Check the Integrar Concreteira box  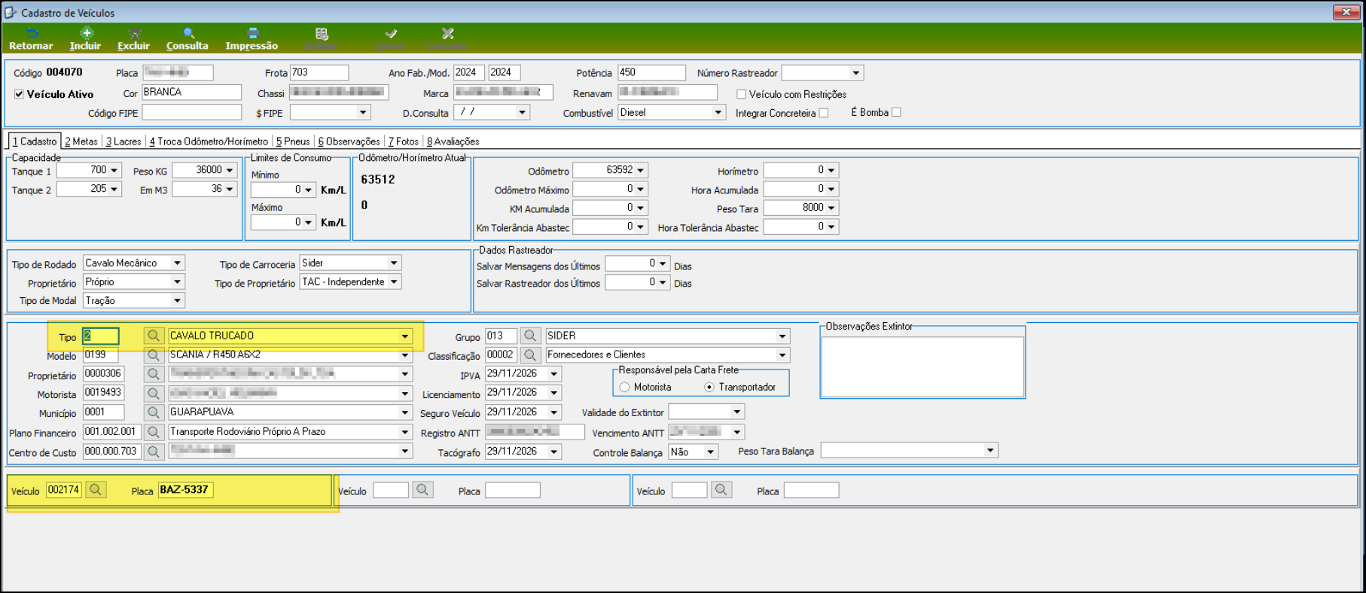click(823, 113)
